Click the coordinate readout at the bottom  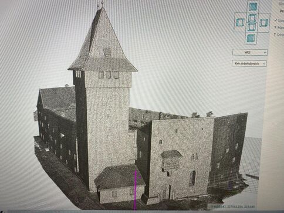tap(232, 207)
